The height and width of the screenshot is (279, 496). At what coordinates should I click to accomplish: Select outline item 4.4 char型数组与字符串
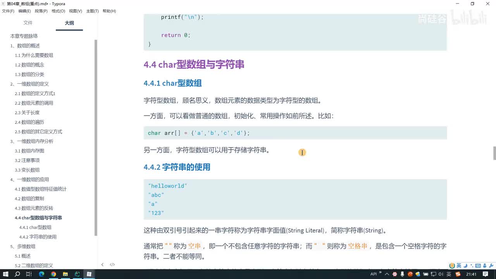(38, 218)
